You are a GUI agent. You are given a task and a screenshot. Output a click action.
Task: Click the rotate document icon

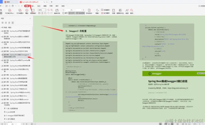[x=57, y=10]
